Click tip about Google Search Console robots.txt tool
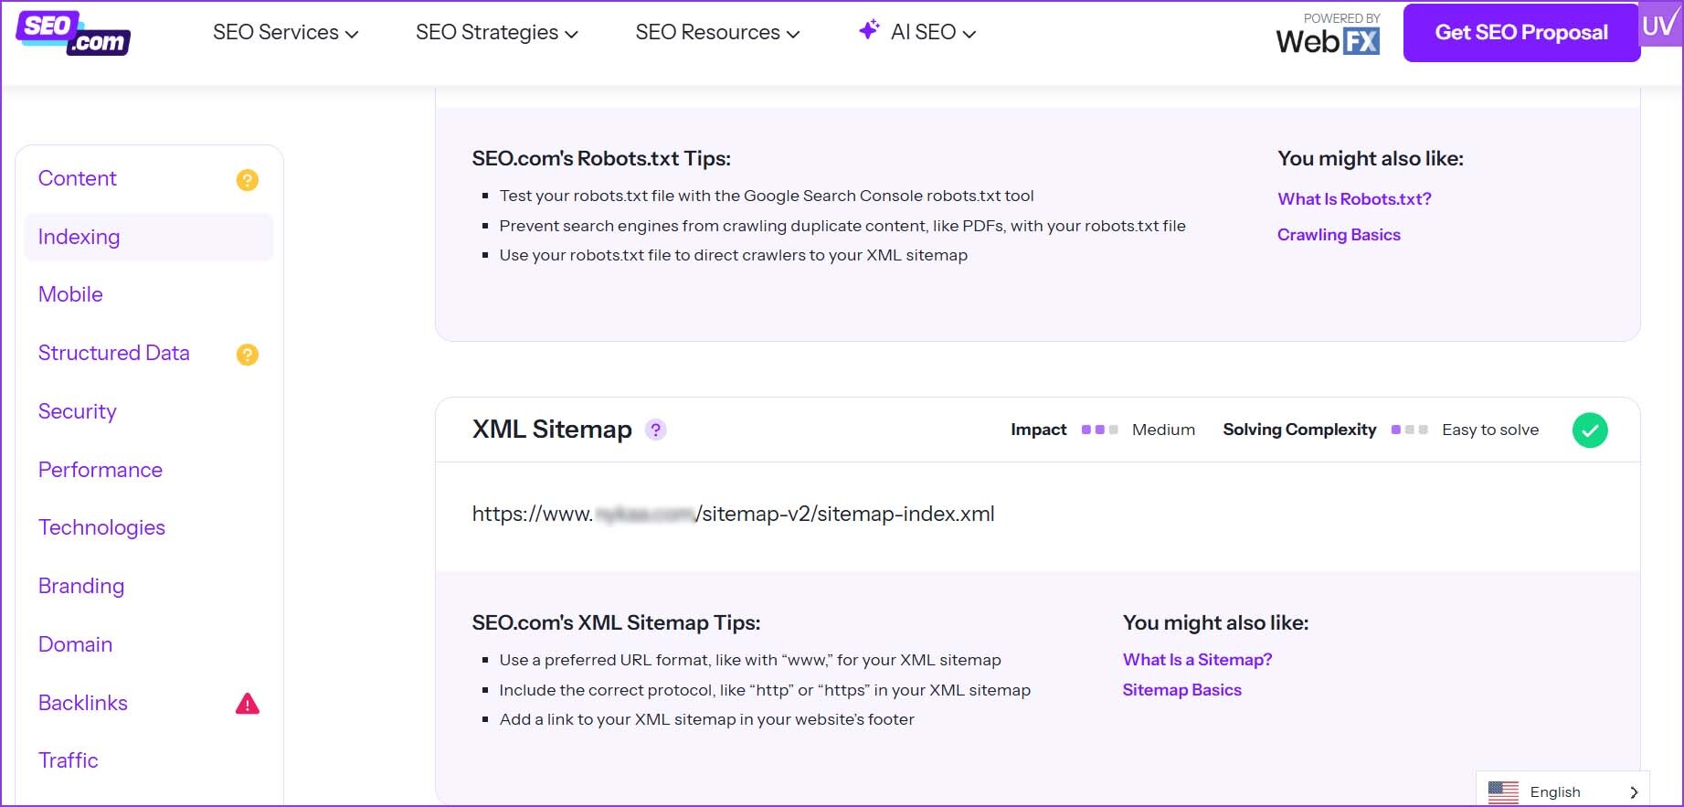This screenshot has width=1684, height=807. coord(767,196)
